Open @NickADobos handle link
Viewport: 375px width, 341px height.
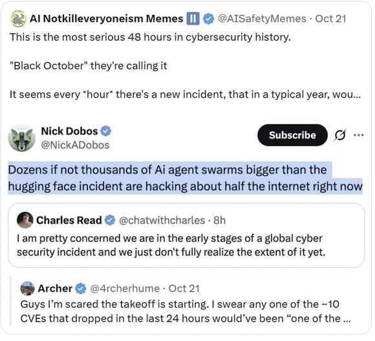point(75,145)
